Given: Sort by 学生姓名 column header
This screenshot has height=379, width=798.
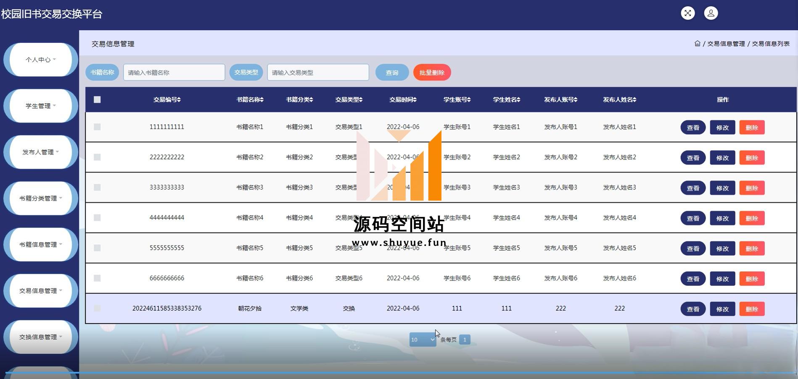Looking at the screenshot, I should tap(507, 100).
